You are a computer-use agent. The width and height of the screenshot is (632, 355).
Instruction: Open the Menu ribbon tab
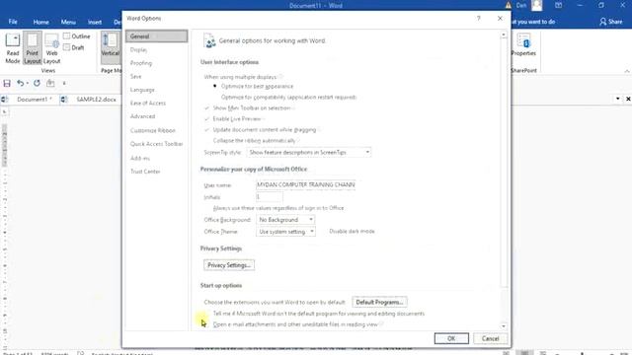tap(68, 22)
